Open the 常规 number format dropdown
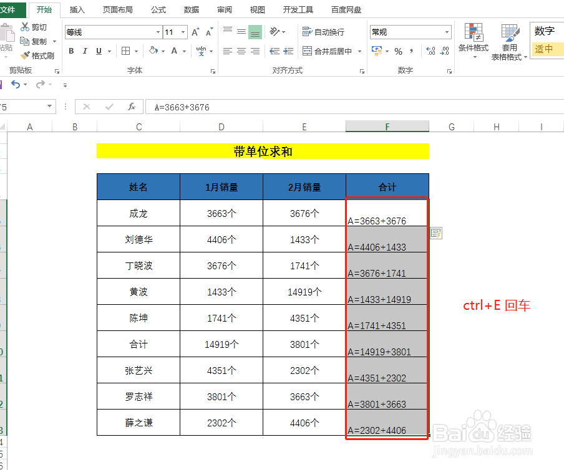564x470 pixels. 447,32
